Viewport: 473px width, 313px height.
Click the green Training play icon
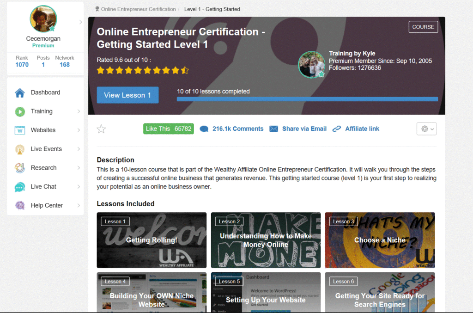(x=20, y=112)
